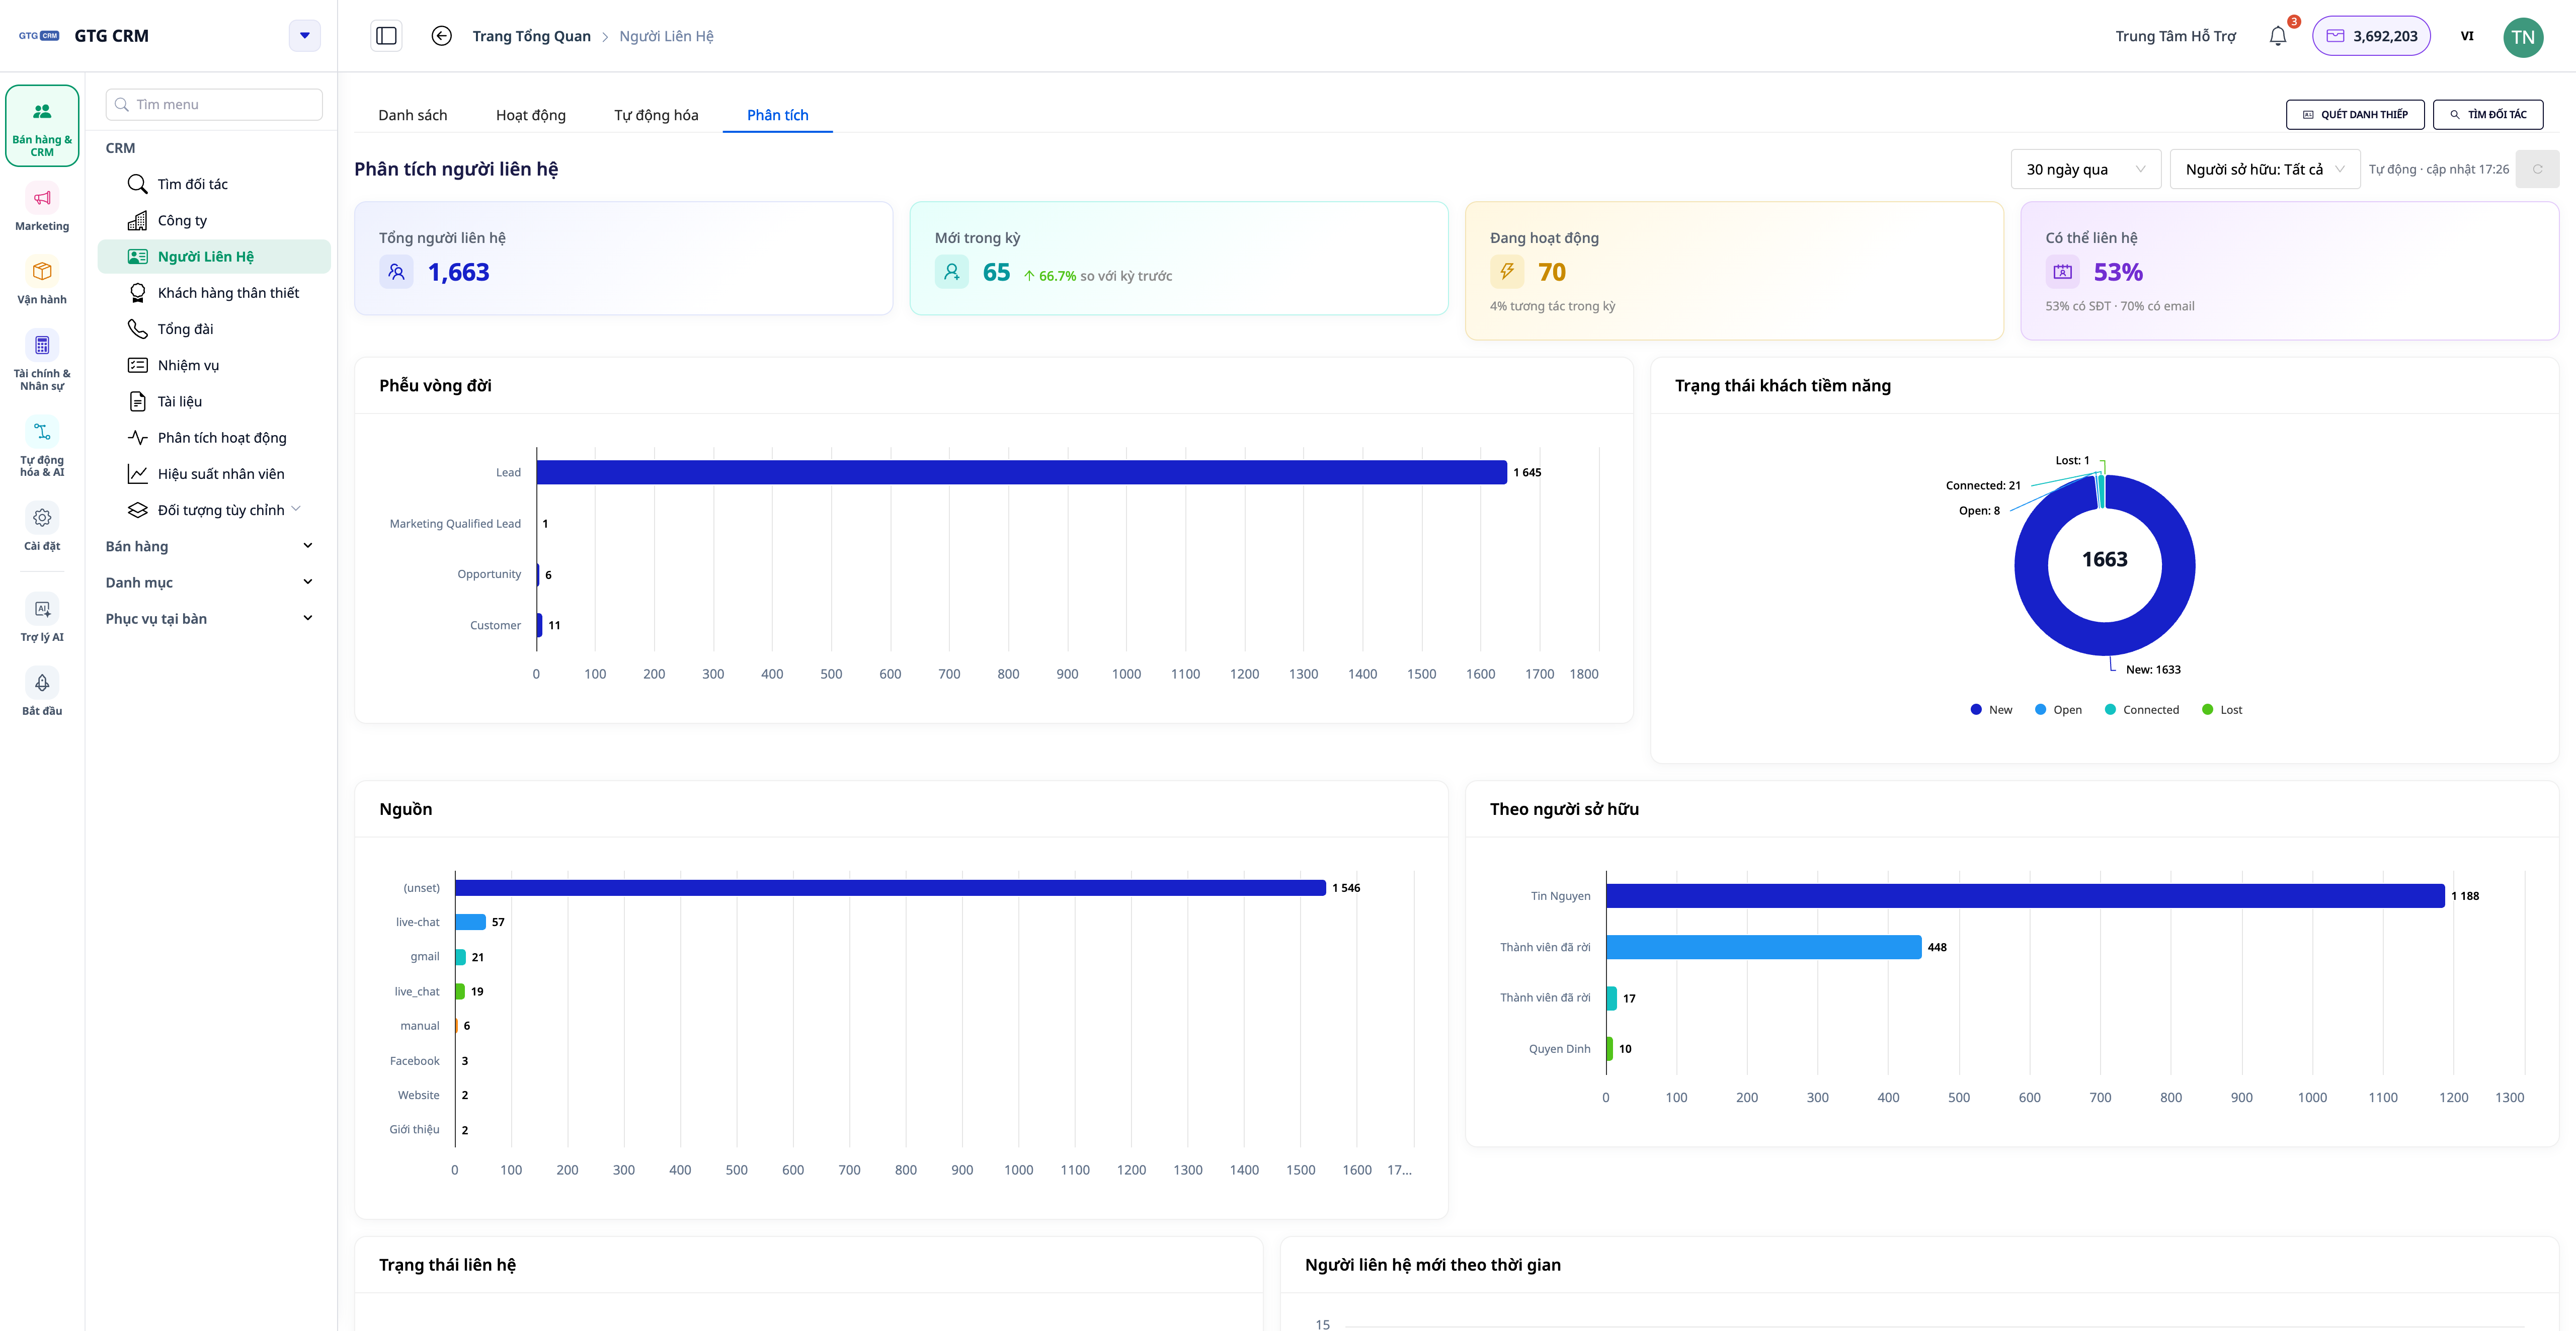2576x1331 pixels.
Task: Open the Cài đặt settings icon
Action: [x=42, y=518]
